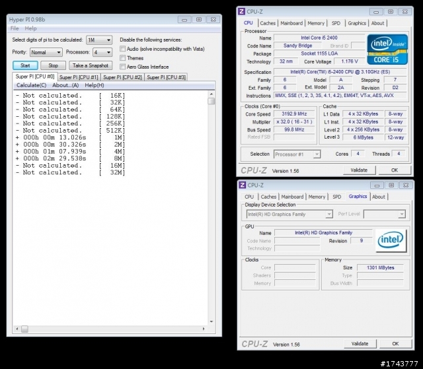This screenshot has width=423, height=369.
Task: Click the Intel logo in the GPU section
Action: (x=391, y=240)
